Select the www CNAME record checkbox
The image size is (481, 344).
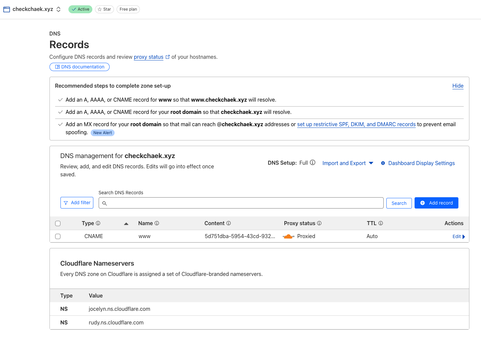pos(58,236)
